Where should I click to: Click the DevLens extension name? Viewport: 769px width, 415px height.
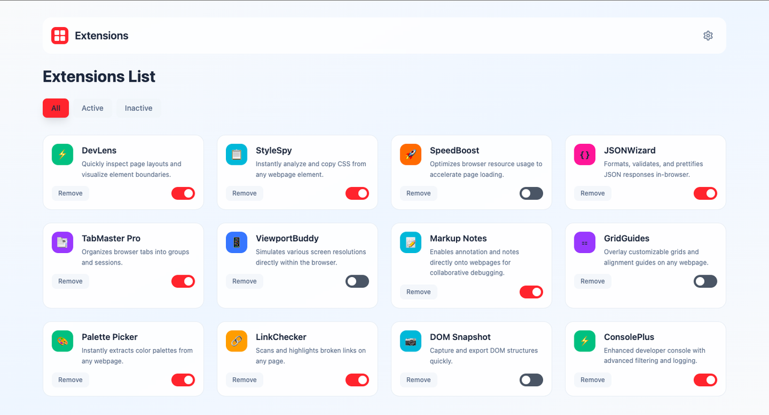(x=99, y=151)
